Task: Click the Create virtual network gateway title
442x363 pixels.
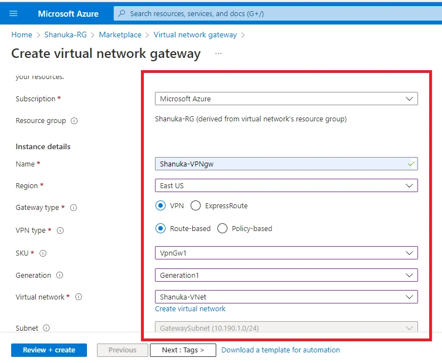Action: (106, 53)
